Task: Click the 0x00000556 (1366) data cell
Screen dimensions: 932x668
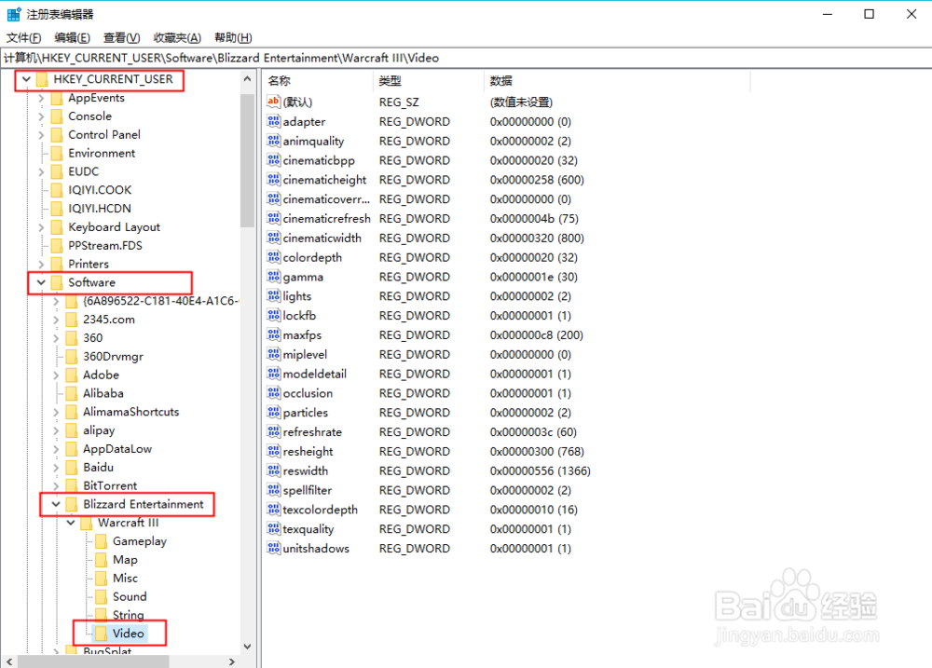Action: (540, 470)
